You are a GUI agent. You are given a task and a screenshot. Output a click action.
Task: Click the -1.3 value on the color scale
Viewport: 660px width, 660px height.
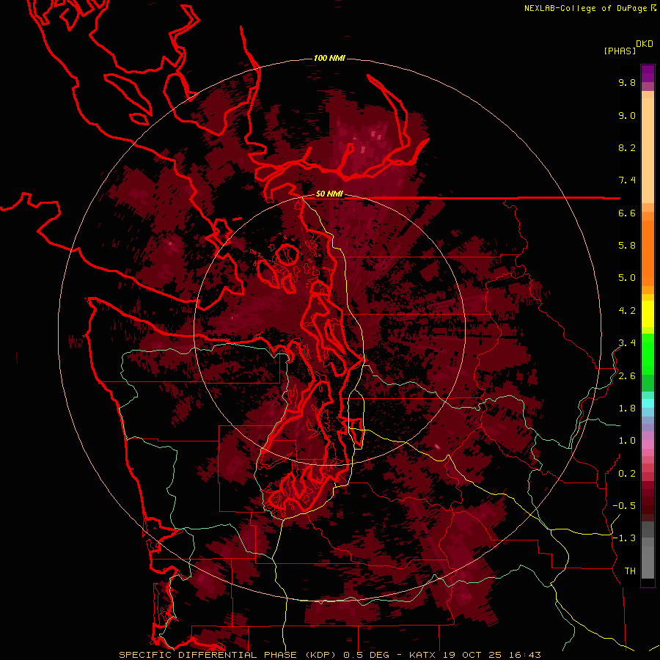pos(624,538)
